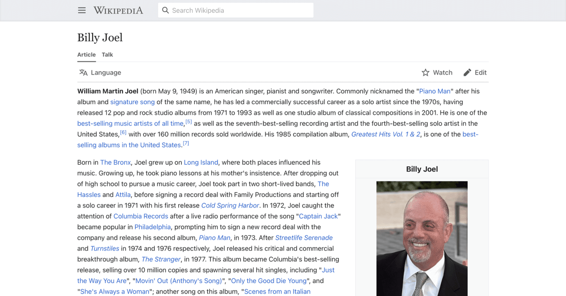Click the Billy Joel infobox photo
Screen dimensions: 566x296
[x=422, y=239]
